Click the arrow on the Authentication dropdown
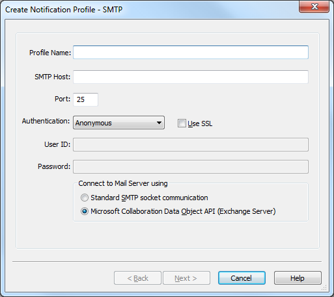 (159, 123)
